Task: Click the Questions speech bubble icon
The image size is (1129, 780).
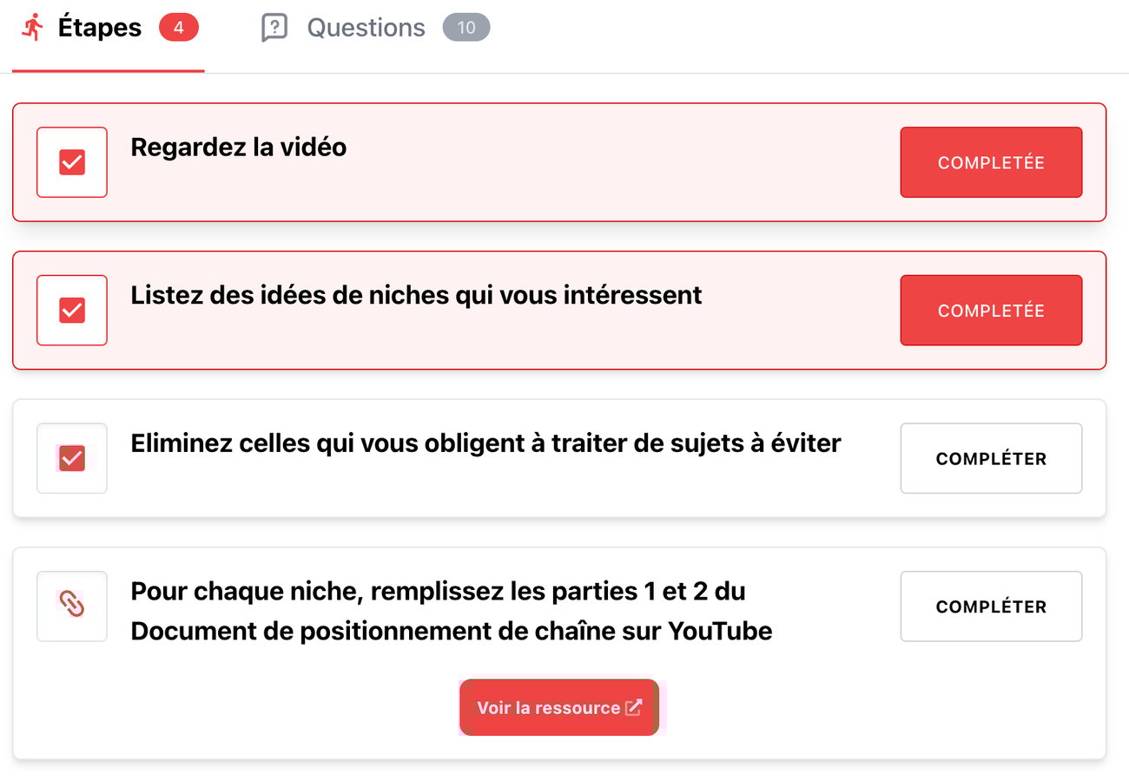Action: (274, 28)
